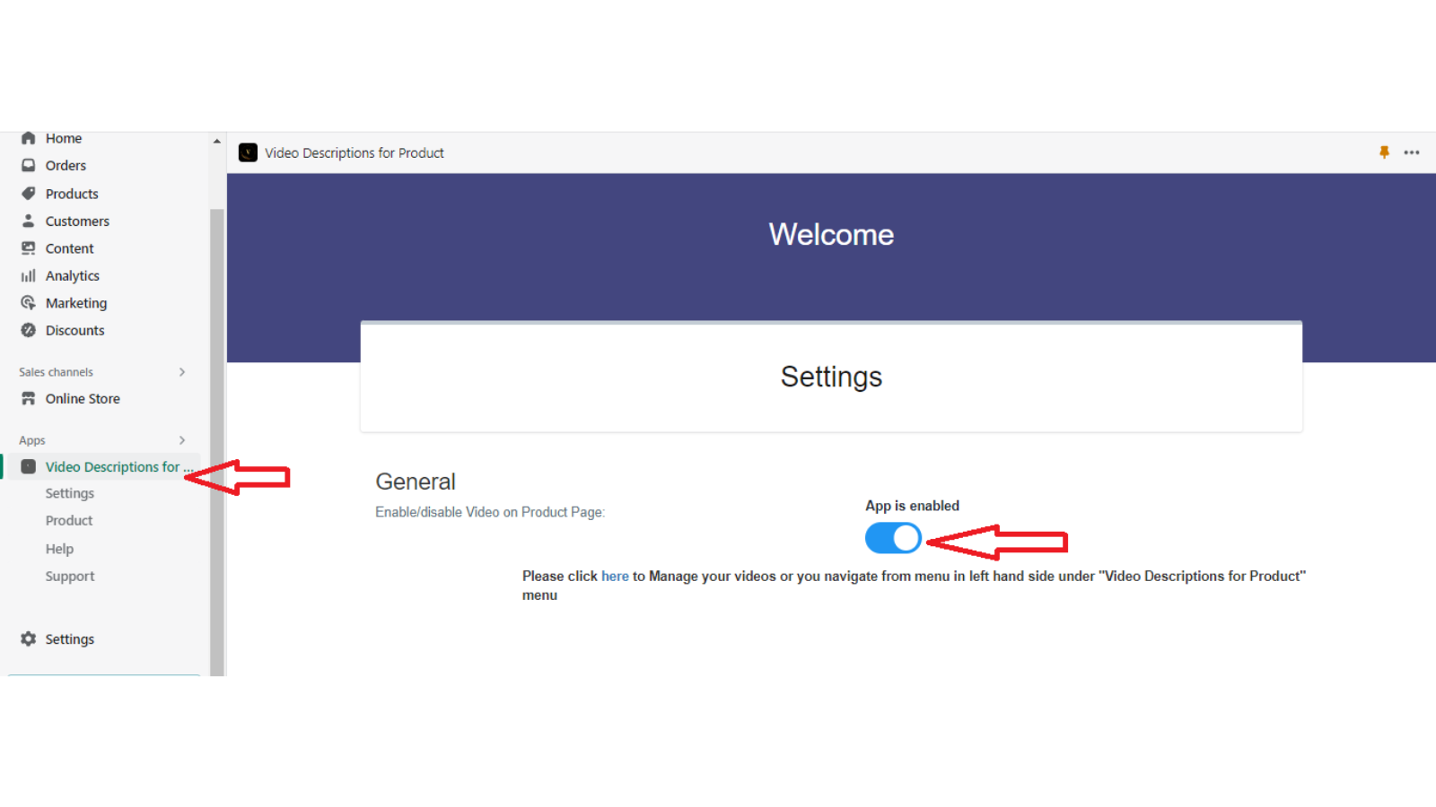
Task: Pin the Video Descriptions app page
Action: click(1383, 152)
